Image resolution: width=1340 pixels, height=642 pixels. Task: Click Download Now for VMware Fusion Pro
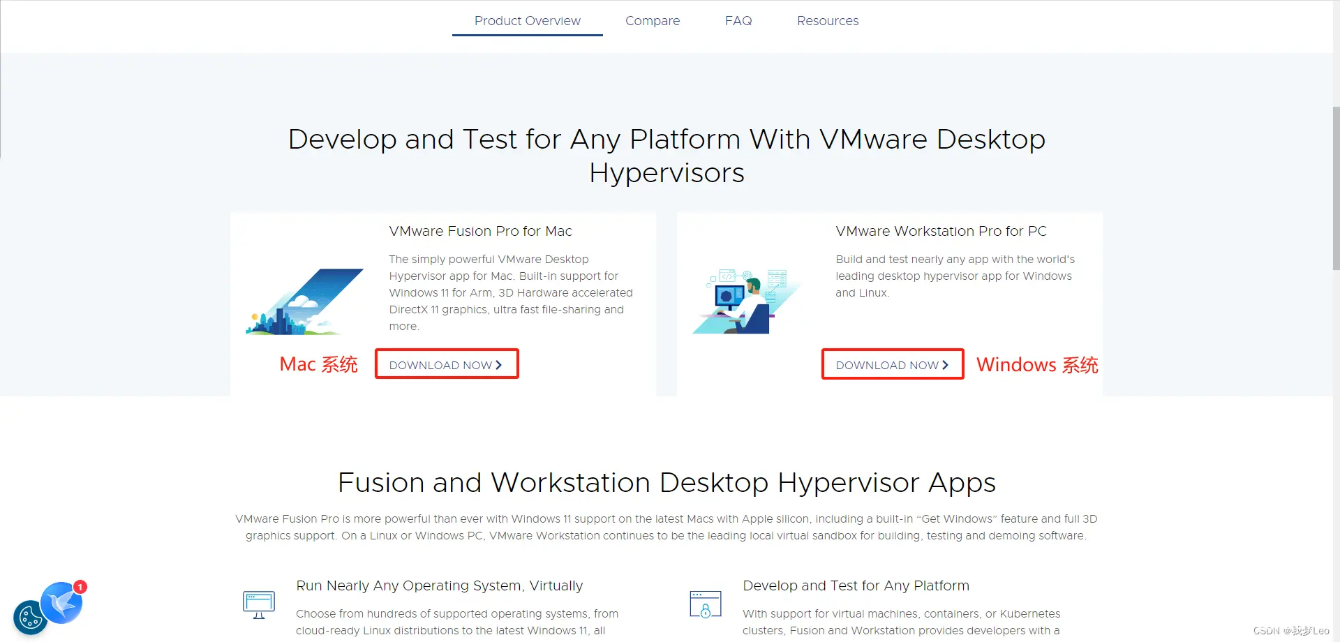(447, 364)
